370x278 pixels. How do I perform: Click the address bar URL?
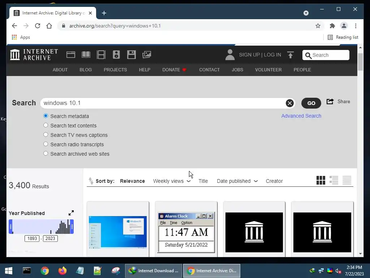click(x=115, y=26)
